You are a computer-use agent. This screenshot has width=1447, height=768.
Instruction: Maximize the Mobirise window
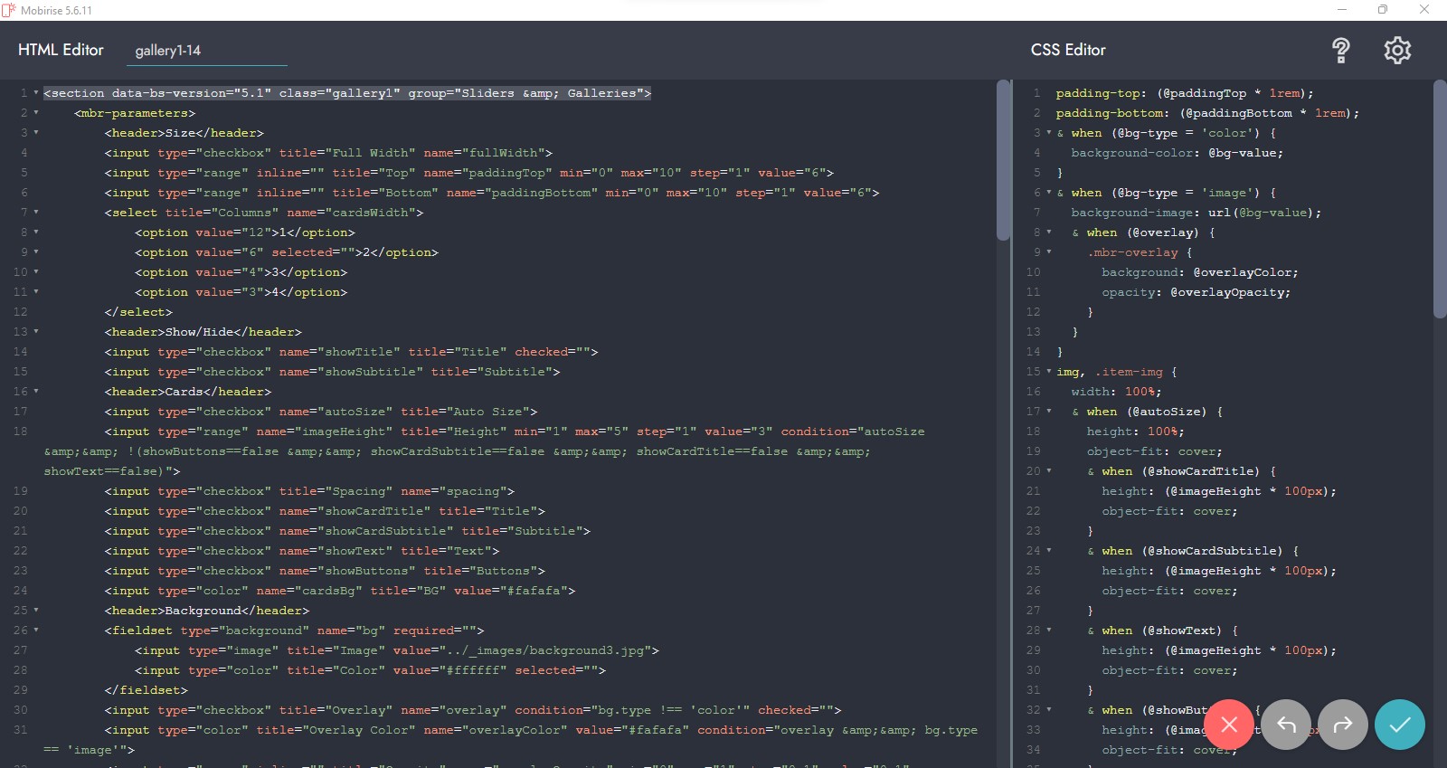(x=1383, y=10)
